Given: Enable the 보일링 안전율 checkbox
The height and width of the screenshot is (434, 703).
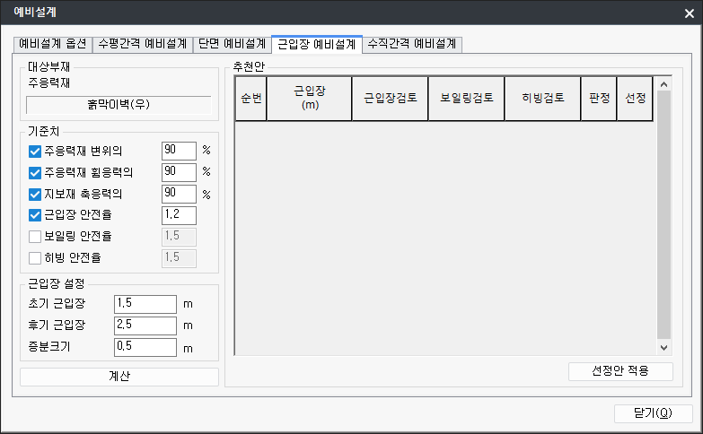Looking at the screenshot, I should coord(36,237).
